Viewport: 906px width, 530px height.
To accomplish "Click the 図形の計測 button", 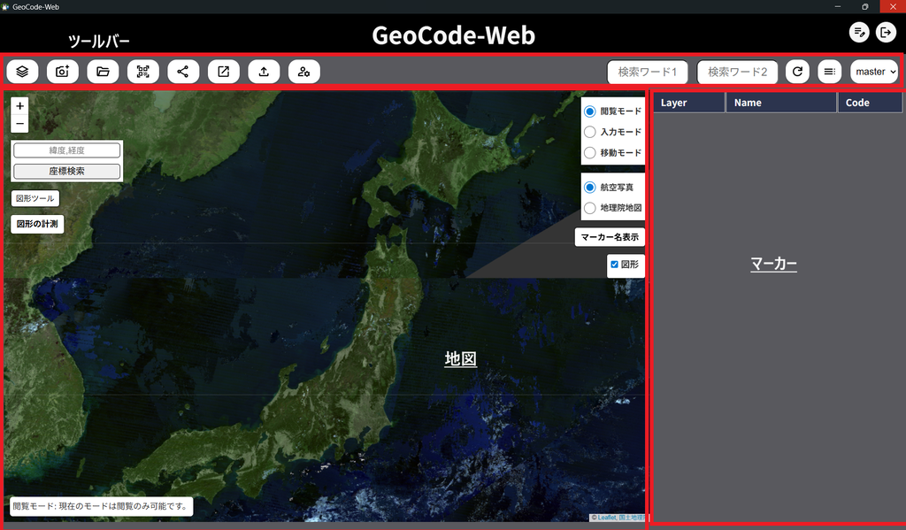I will click(x=37, y=224).
